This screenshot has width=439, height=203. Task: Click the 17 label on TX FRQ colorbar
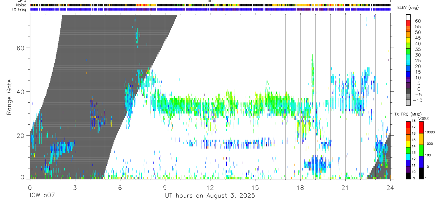(414, 127)
